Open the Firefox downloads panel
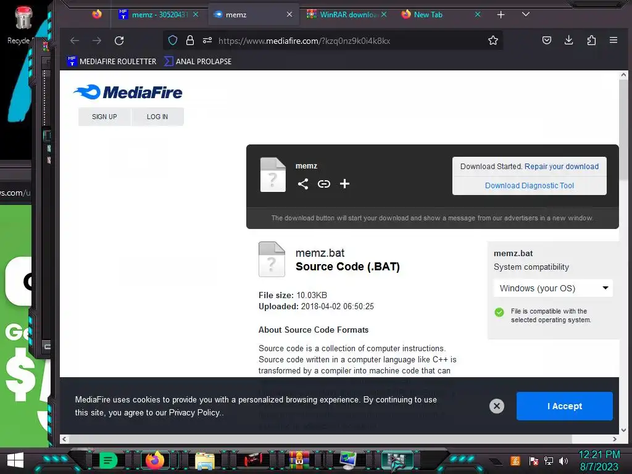632x474 pixels. pyautogui.click(x=568, y=40)
